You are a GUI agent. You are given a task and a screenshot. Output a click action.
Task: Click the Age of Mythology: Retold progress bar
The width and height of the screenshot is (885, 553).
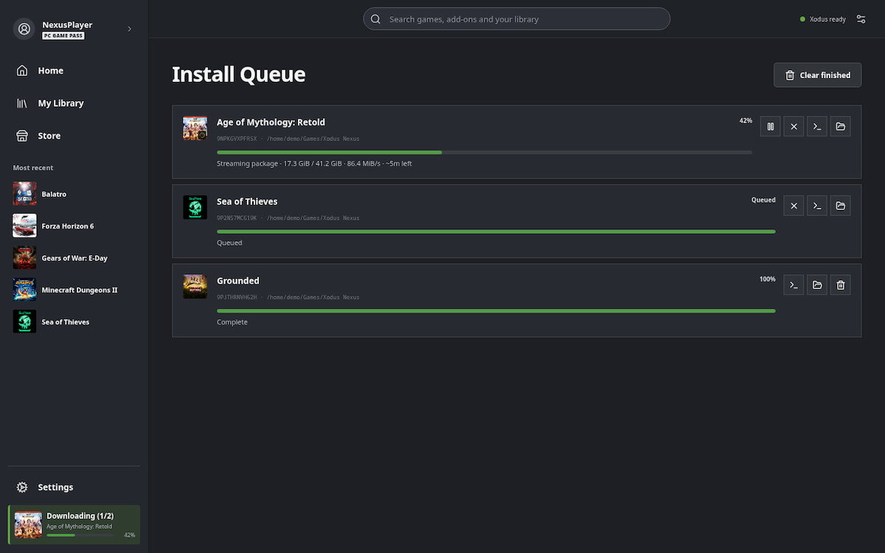(485, 153)
